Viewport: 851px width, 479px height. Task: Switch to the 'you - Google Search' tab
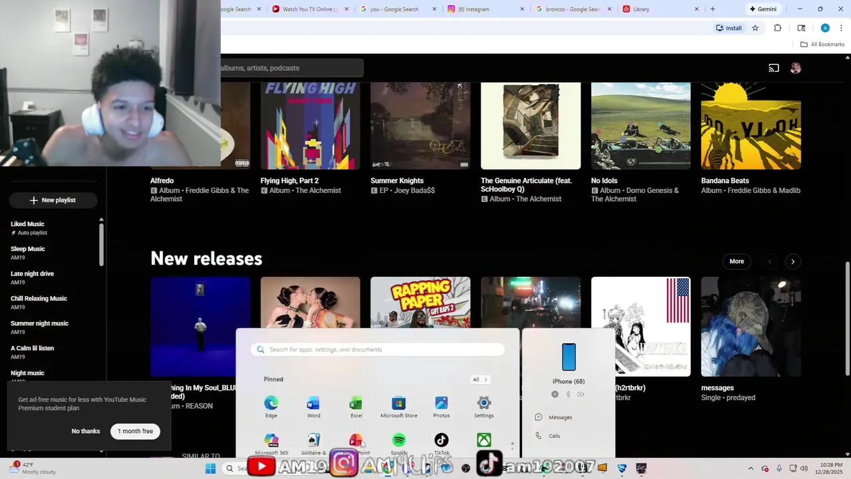(x=398, y=9)
